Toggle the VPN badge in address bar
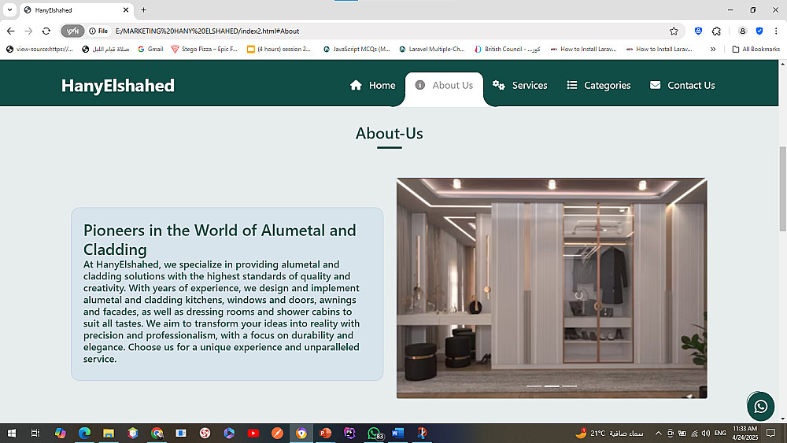 (x=72, y=31)
